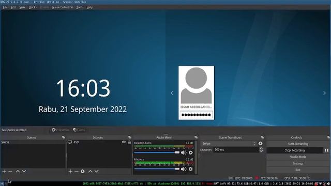Increase transition duration with the up arrow

[261, 148]
